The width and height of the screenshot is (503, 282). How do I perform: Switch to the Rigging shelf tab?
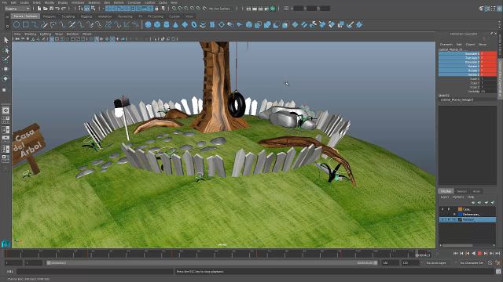point(86,16)
